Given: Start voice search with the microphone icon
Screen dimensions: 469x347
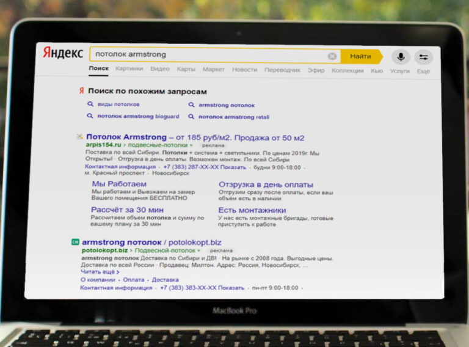Looking at the screenshot, I should 401,57.
